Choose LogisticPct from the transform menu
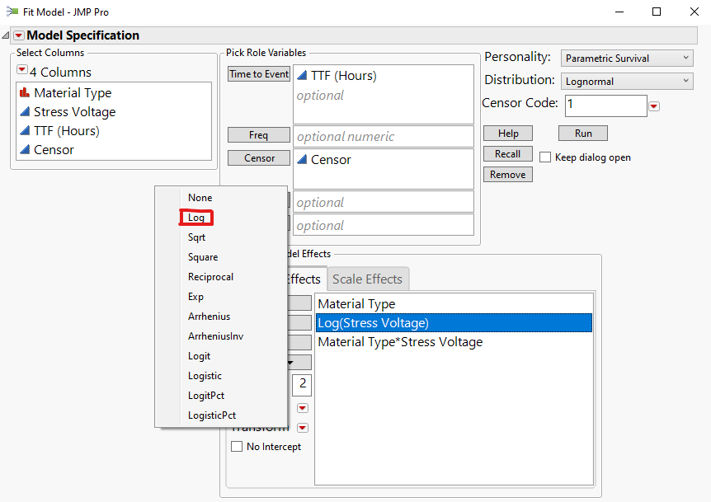 click(212, 415)
